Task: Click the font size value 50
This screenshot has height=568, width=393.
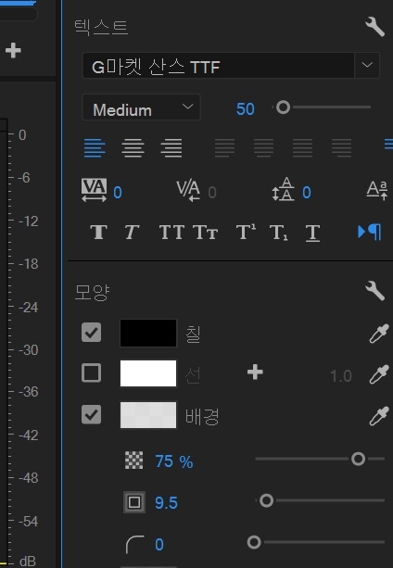Action: tap(246, 109)
